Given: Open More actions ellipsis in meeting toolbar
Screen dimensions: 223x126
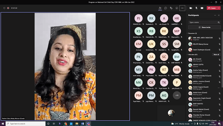Looking at the screenshot, I should (x=182, y=8).
